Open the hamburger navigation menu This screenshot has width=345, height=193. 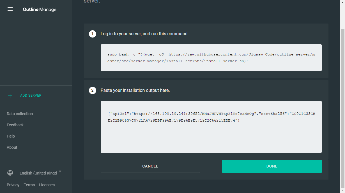[x=10, y=9]
